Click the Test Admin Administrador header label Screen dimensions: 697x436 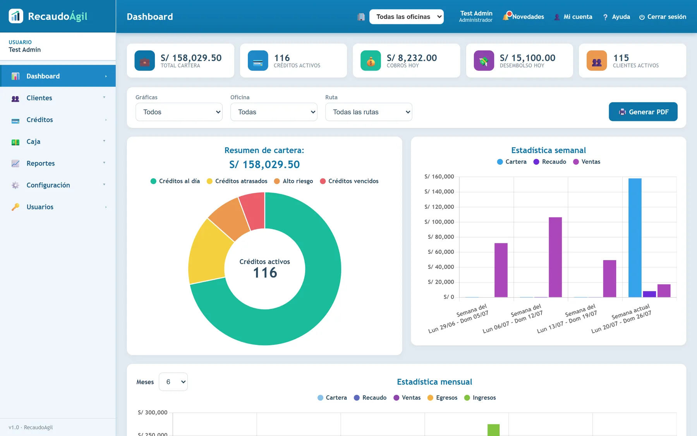tap(476, 16)
